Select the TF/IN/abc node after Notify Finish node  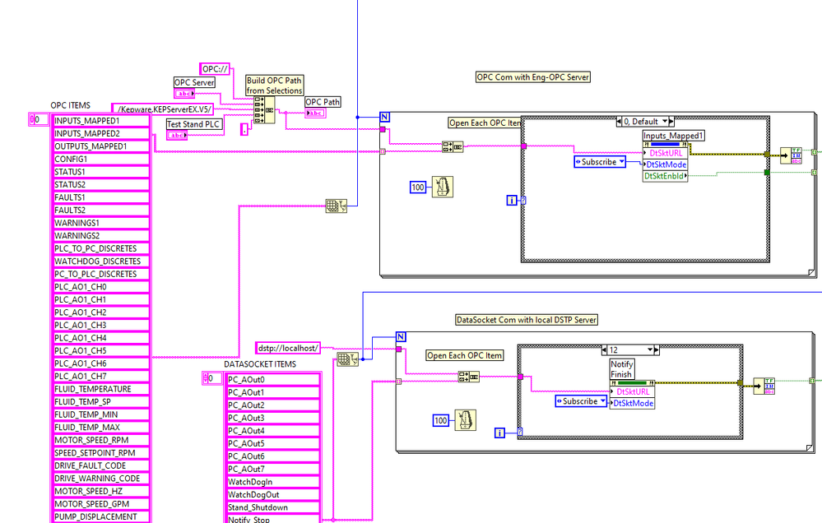tap(764, 386)
